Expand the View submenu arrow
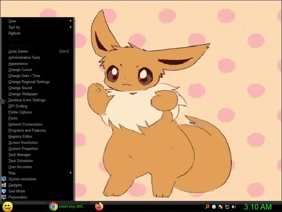 (70, 21)
